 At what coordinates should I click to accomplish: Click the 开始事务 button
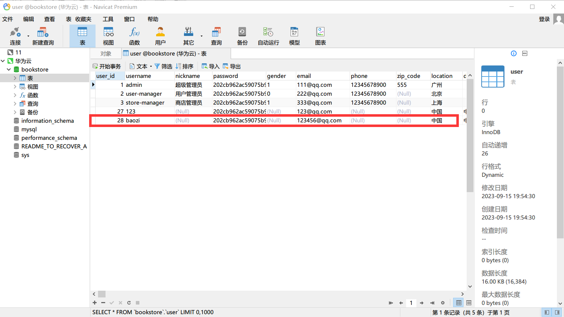107,67
